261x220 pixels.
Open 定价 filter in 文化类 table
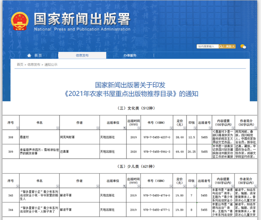coord(185,128)
